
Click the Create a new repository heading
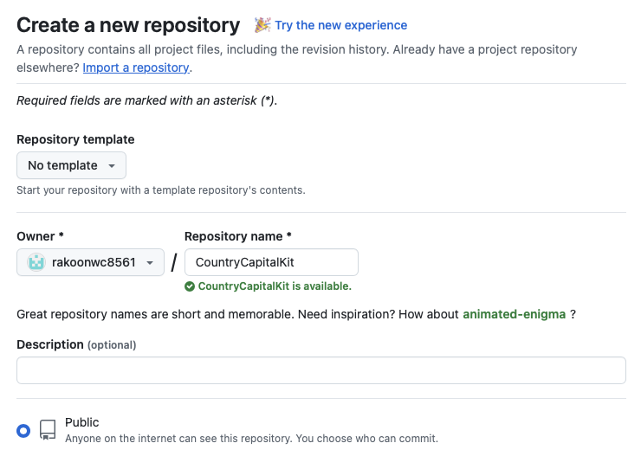pos(128,25)
